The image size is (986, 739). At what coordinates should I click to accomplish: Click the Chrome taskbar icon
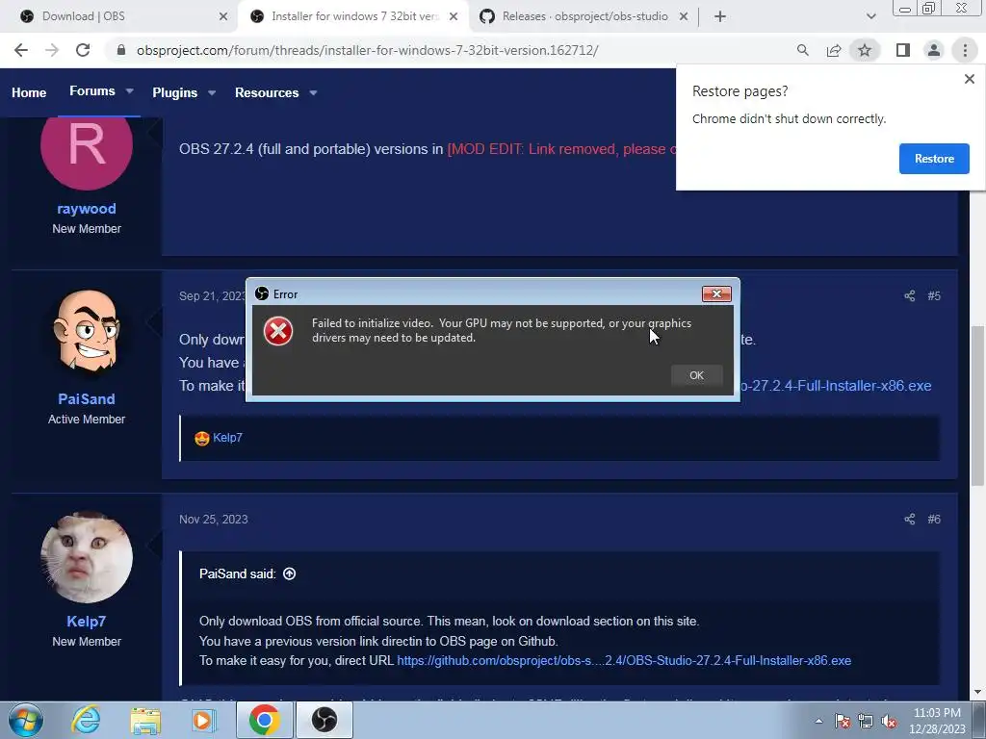click(264, 720)
